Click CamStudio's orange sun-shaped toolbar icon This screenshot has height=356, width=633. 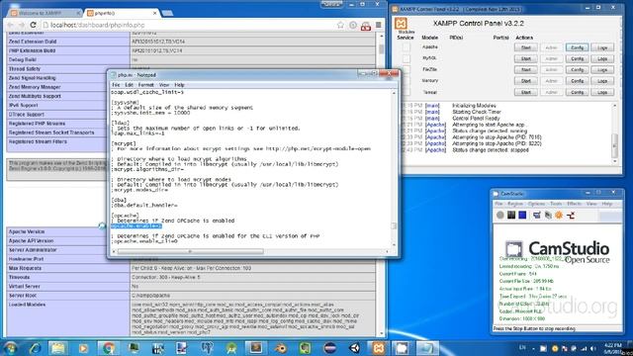tap(559, 216)
